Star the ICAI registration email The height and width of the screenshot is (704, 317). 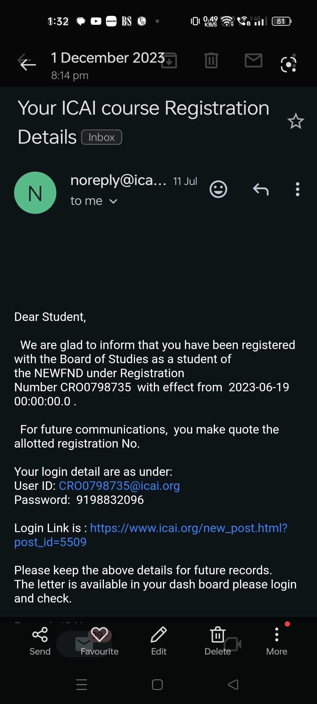click(x=296, y=121)
